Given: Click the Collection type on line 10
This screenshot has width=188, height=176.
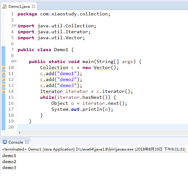Looking at the screenshot, I should coord(54,67).
